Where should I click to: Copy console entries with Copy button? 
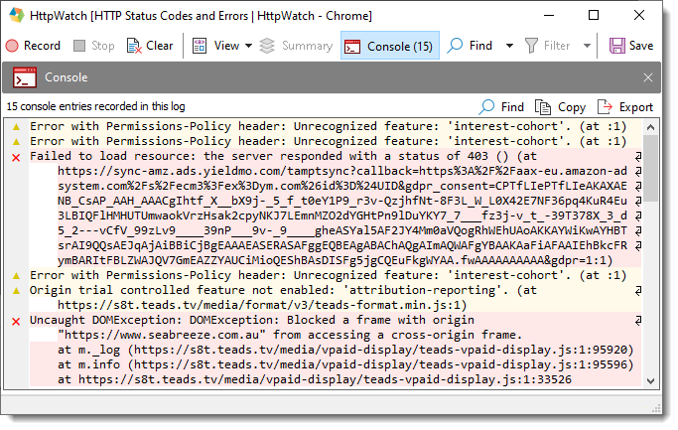[561, 107]
